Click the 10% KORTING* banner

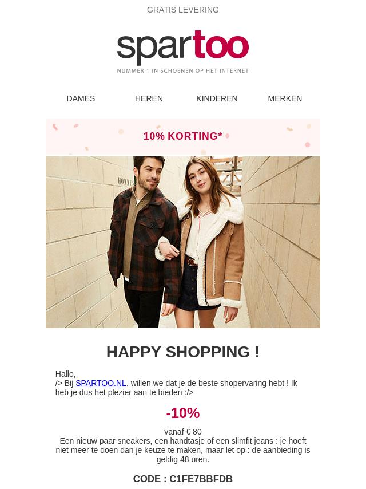183,136
